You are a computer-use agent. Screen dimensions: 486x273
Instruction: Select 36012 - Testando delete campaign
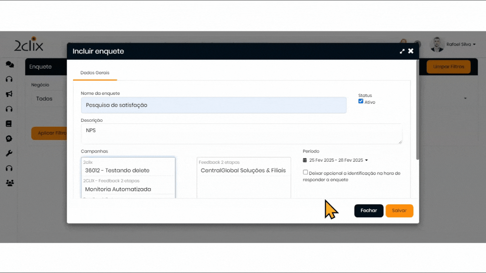coord(117,171)
